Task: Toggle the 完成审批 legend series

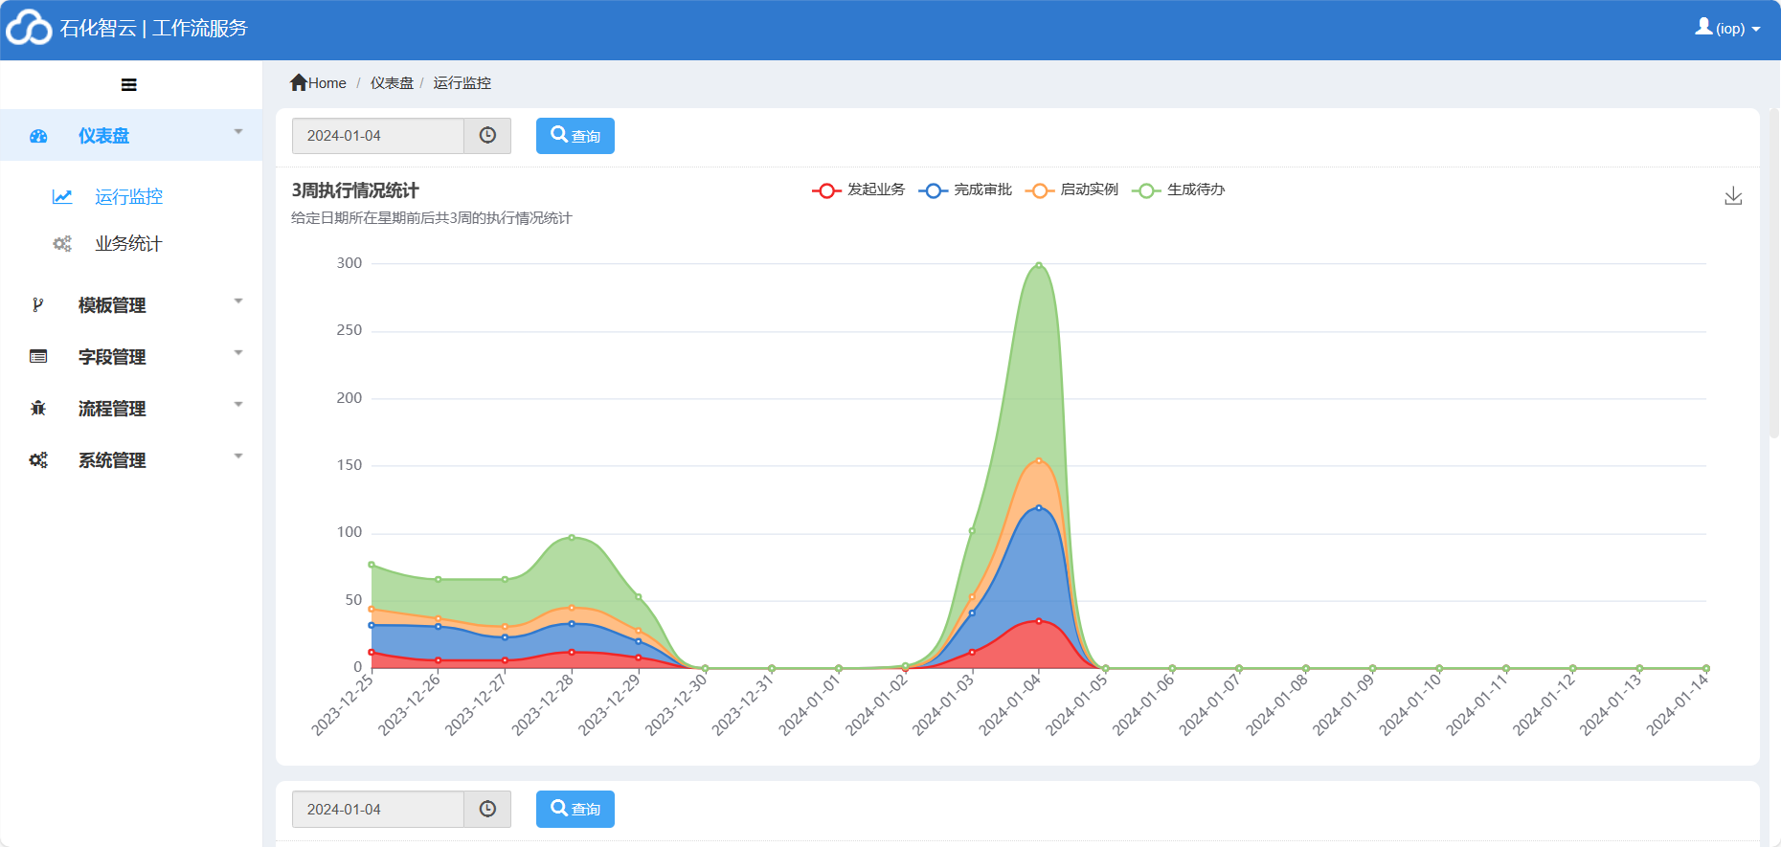Action: [x=965, y=189]
